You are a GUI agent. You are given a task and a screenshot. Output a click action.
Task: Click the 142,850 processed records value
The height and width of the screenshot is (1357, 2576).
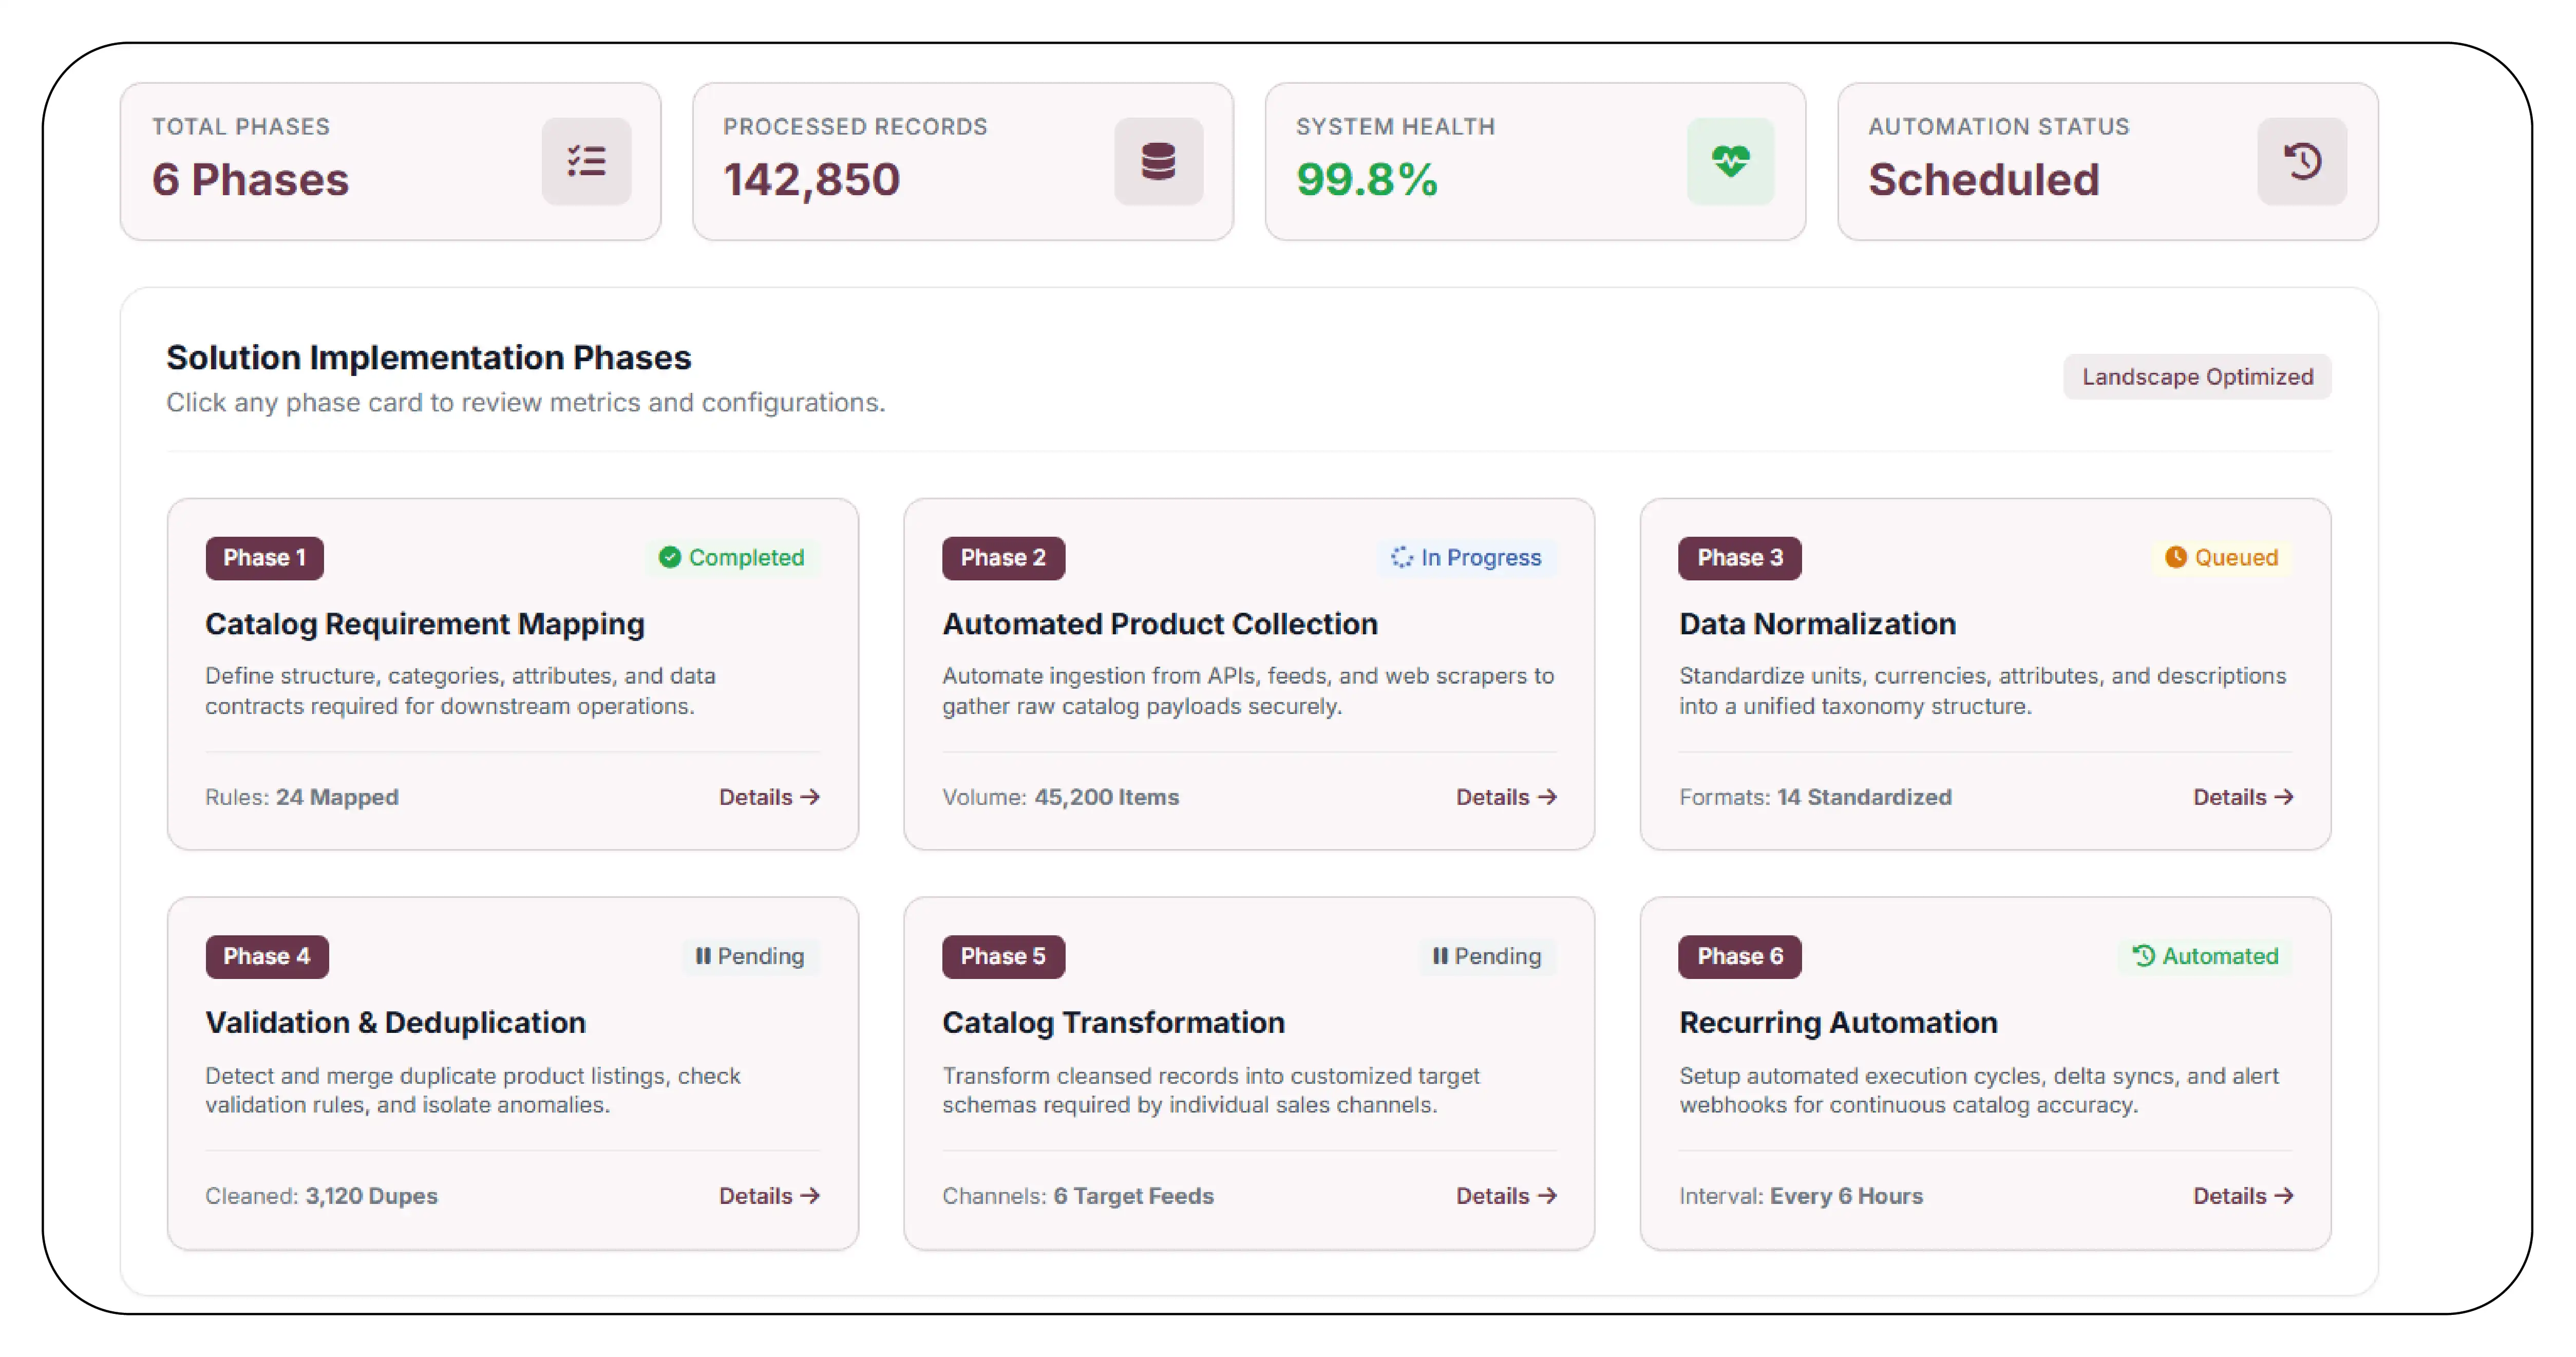(x=812, y=180)
